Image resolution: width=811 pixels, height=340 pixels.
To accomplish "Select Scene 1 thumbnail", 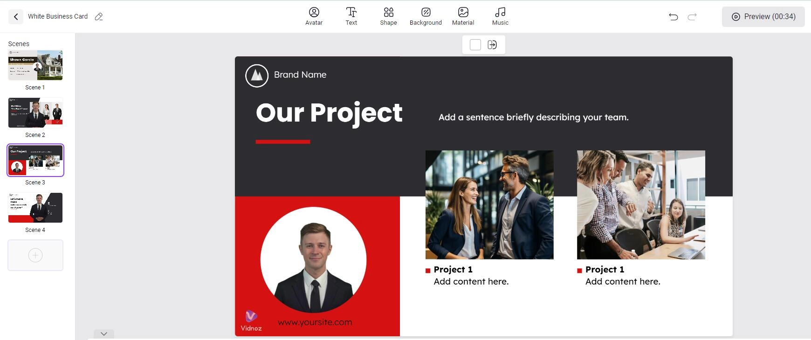I will [x=35, y=65].
